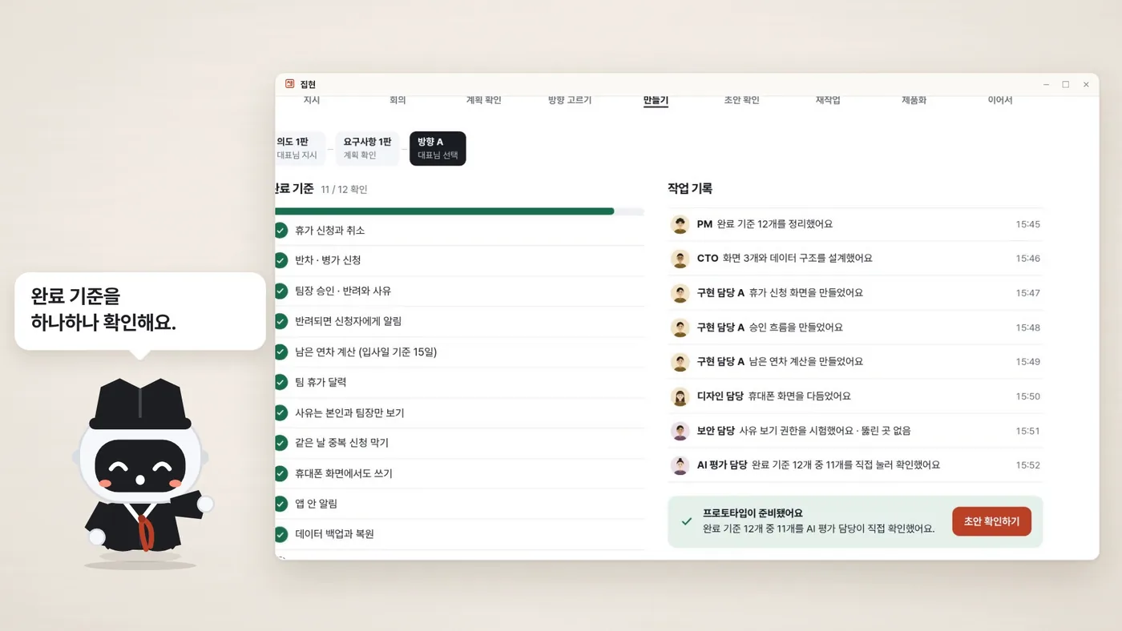Image resolution: width=1122 pixels, height=631 pixels.
Task: Select the 방향 A 대표님 선택 chip
Action: pos(438,148)
